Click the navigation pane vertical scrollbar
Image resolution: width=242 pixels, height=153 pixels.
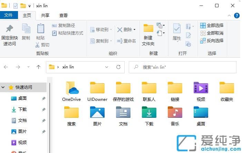click(50, 118)
